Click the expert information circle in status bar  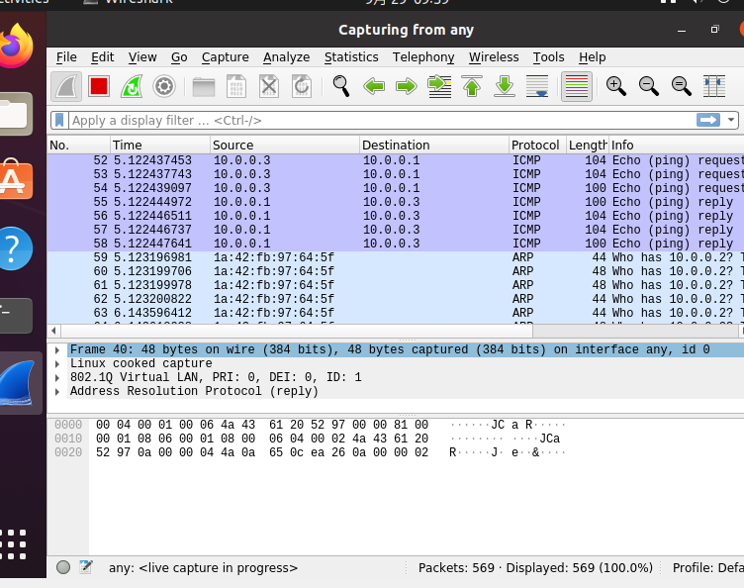point(63,567)
